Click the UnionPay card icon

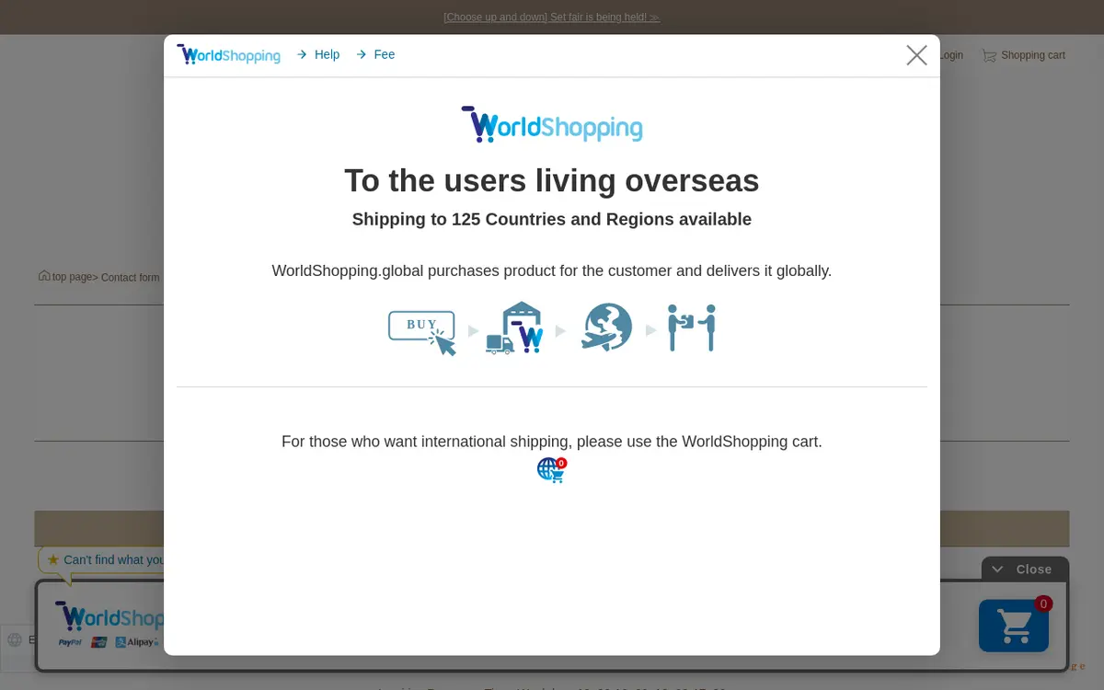tap(99, 642)
